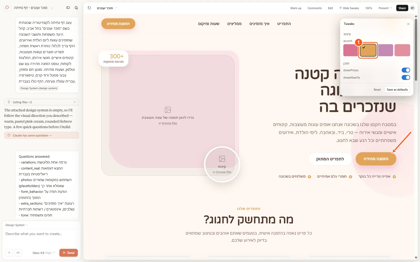Expand the Listing files ×2 row
The image size is (420, 262).
click(41, 102)
